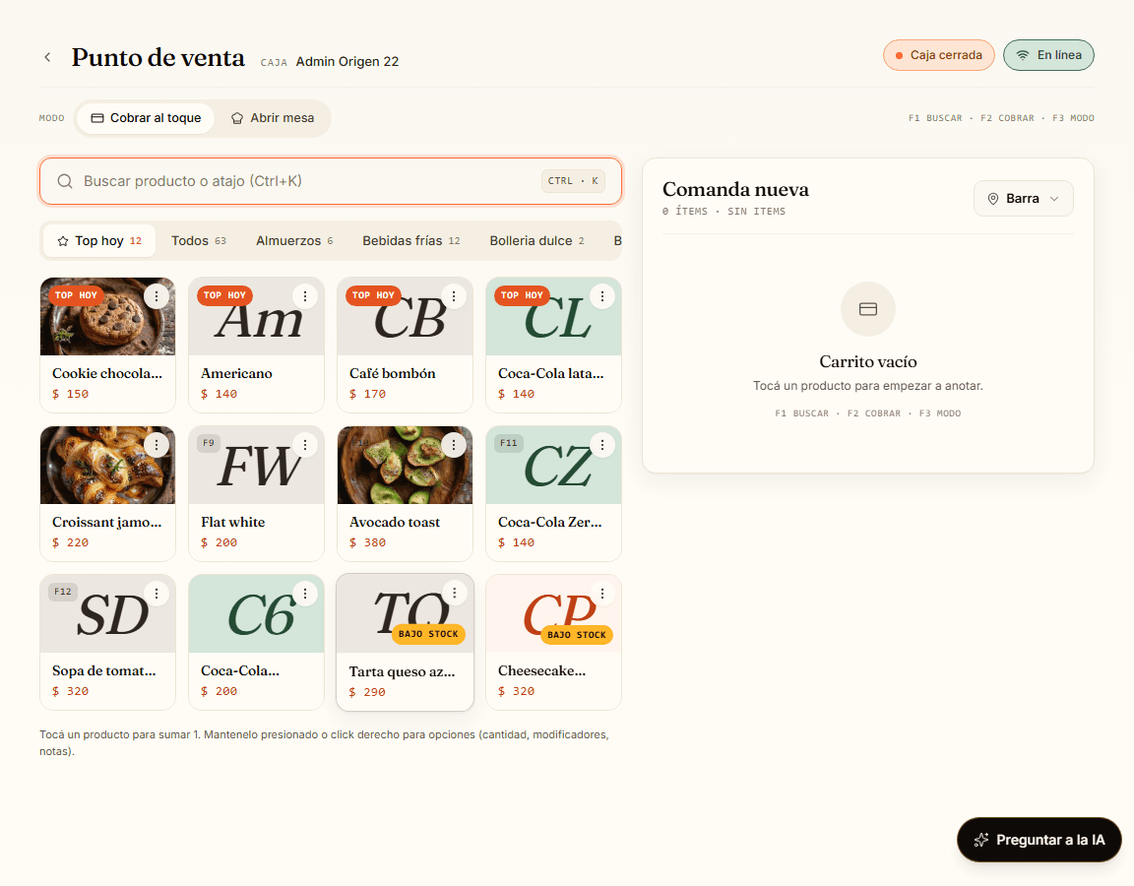Switch to Abrir mesa mode

[273, 118]
